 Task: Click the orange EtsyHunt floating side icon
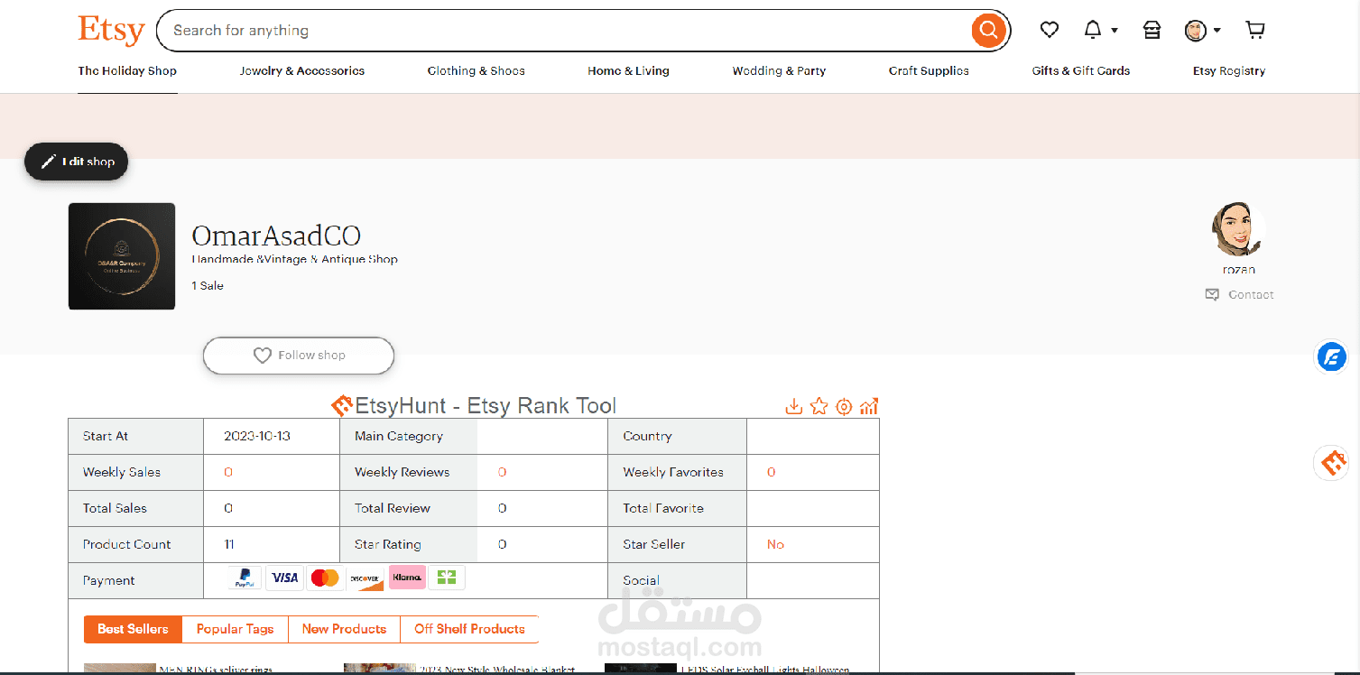[1331, 464]
